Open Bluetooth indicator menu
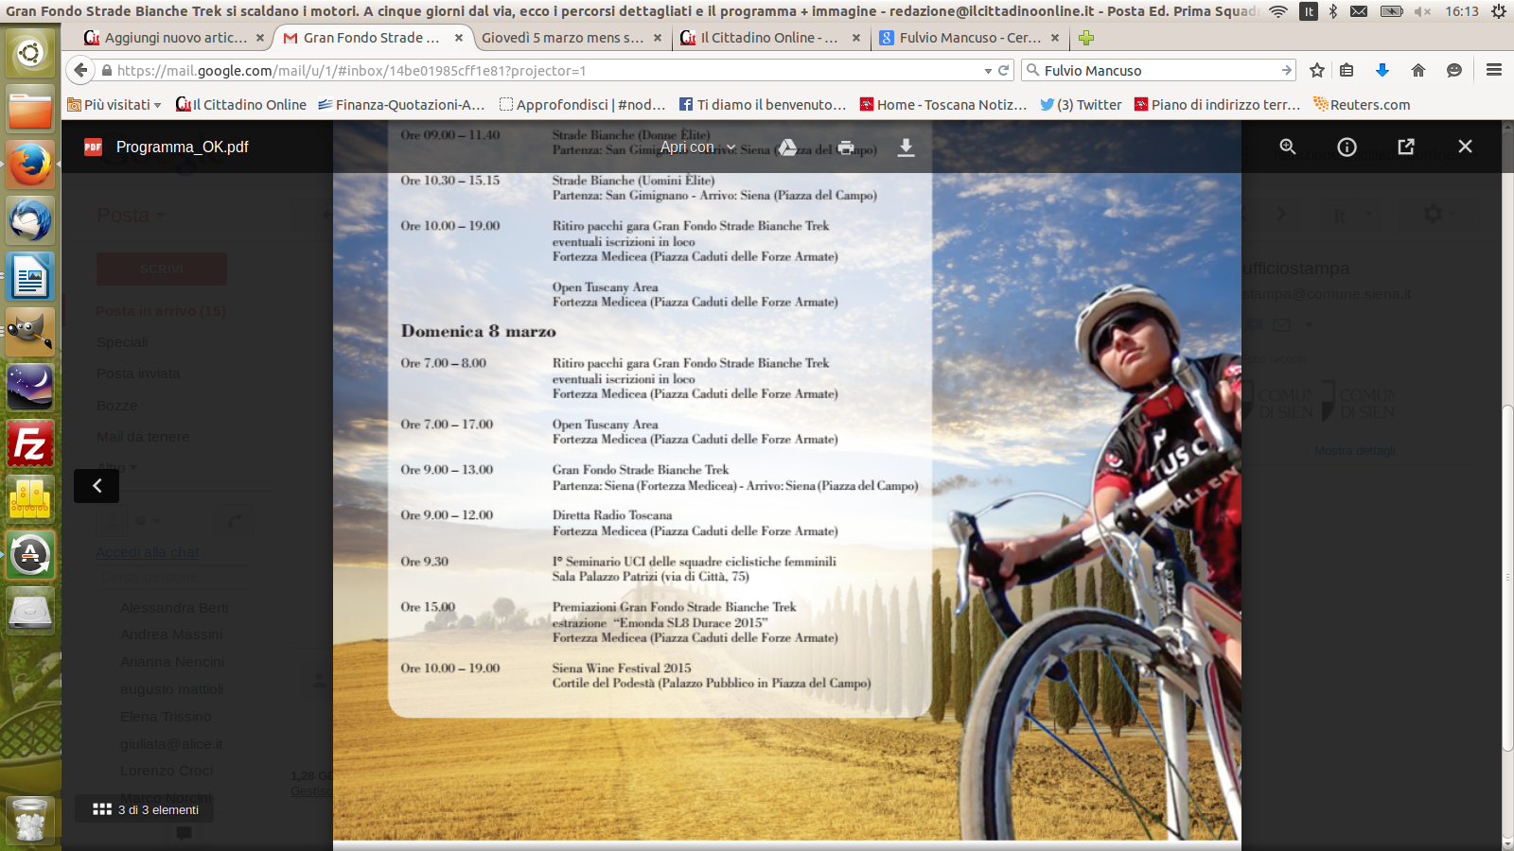Viewport: 1514px width, 851px height. [x=1332, y=11]
